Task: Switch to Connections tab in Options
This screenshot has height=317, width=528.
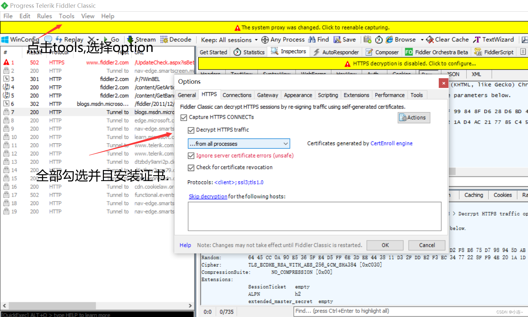Action: (x=237, y=95)
